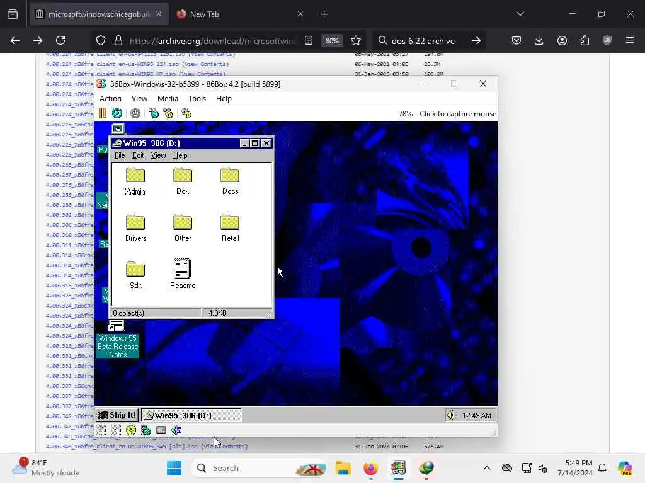Select the Ddk folder
This screenshot has height=483, width=645.
point(183,180)
